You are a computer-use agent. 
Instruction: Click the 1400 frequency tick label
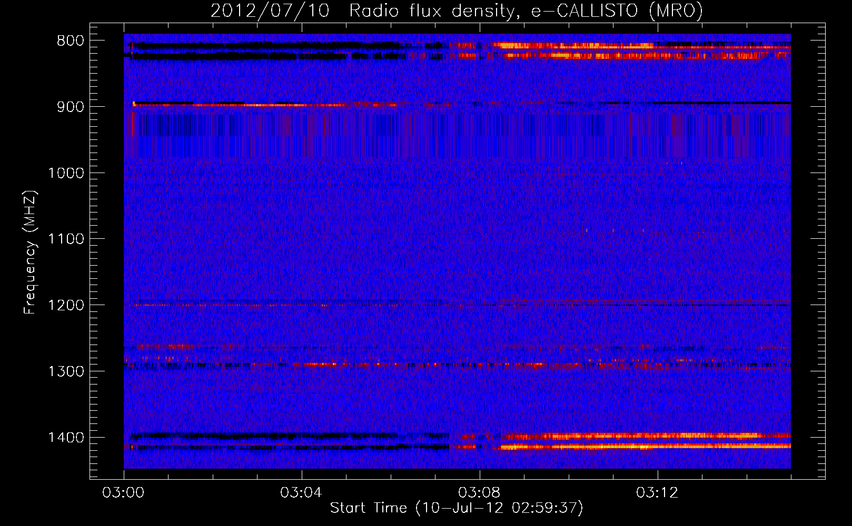[x=66, y=438]
